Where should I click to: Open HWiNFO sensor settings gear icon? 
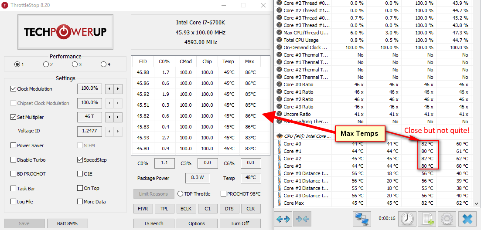447,219
